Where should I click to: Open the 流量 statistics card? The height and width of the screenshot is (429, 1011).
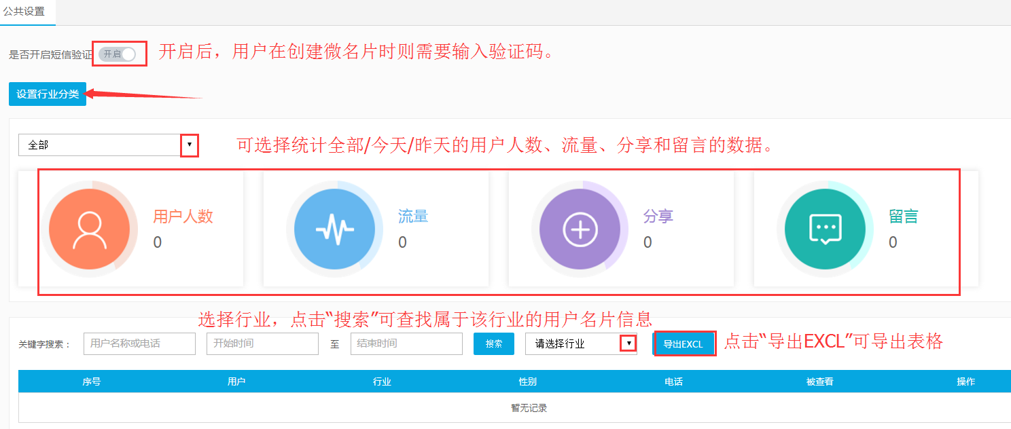(x=376, y=229)
